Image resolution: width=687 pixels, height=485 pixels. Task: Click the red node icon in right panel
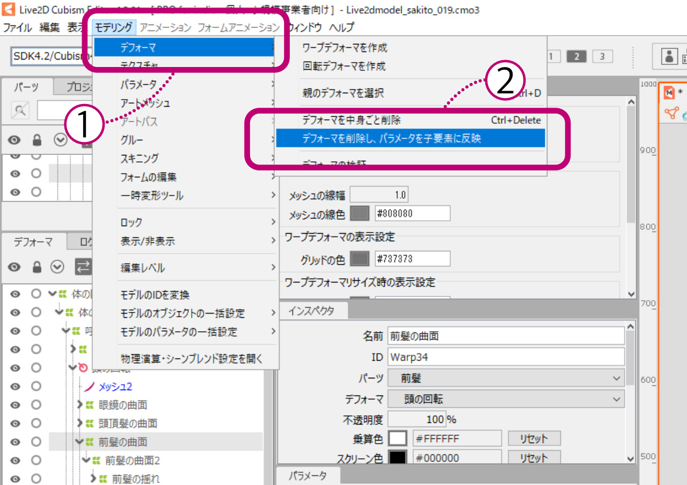(671, 113)
